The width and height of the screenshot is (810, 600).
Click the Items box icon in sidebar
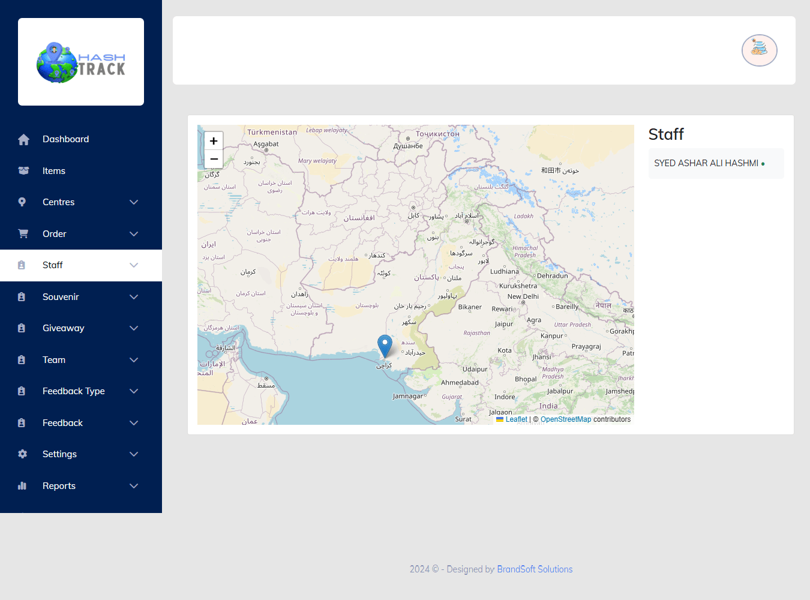23,171
